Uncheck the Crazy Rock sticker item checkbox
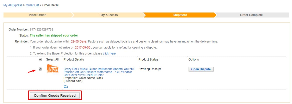Viewport: 292px width, 104px height. click(40, 69)
